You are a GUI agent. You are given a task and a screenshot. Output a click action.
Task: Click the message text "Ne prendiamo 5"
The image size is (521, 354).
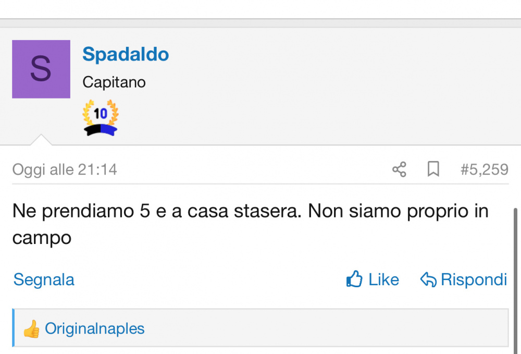pos(81,211)
